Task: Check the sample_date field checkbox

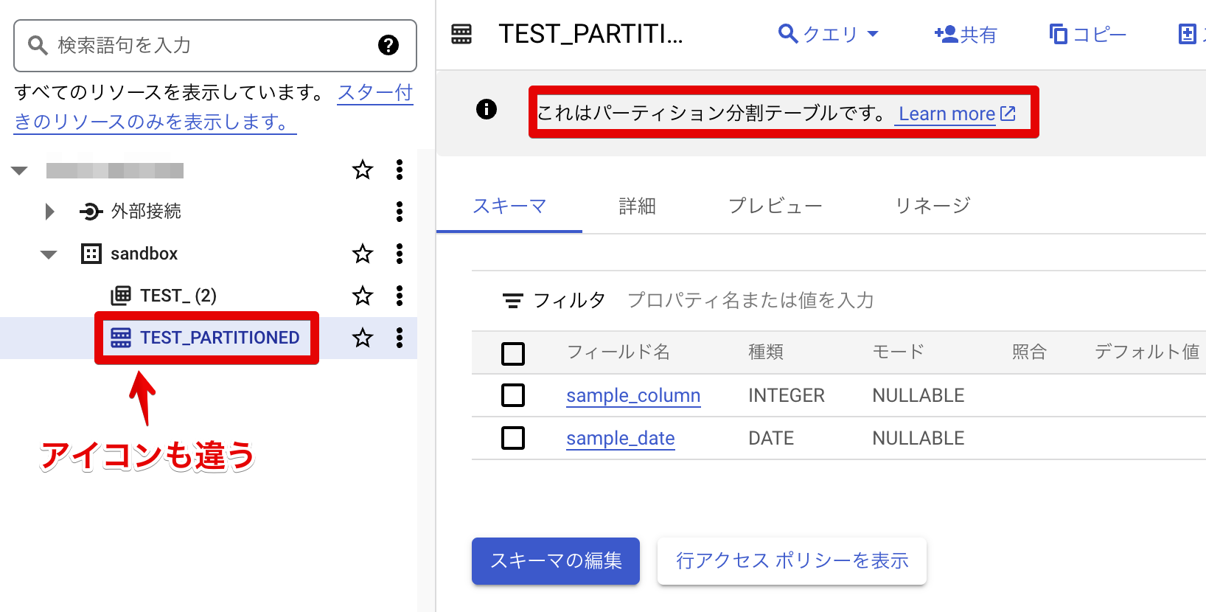Action: [513, 438]
